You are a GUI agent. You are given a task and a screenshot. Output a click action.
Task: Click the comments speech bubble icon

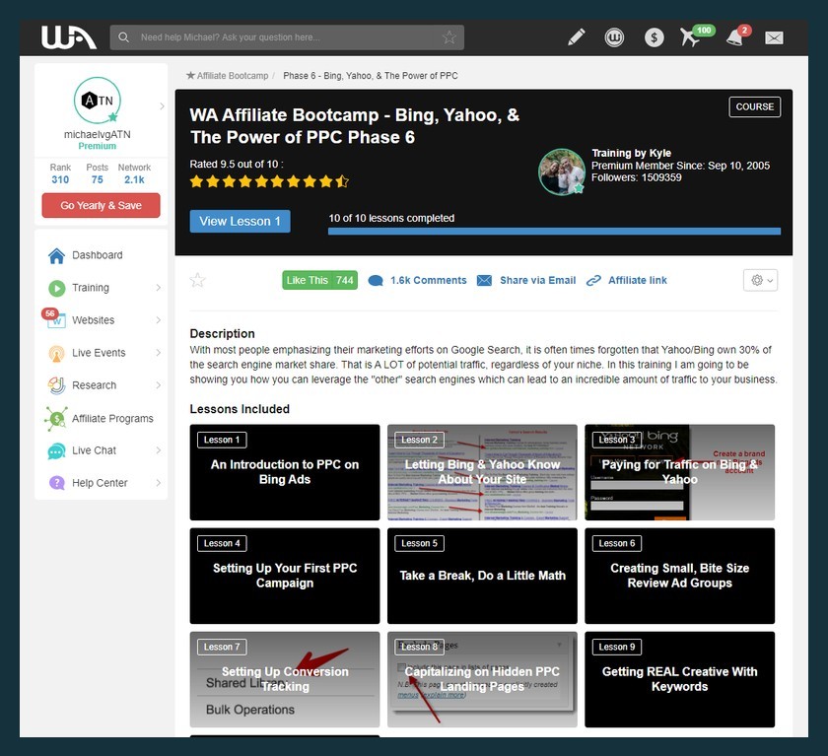pyautogui.click(x=376, y=280)
